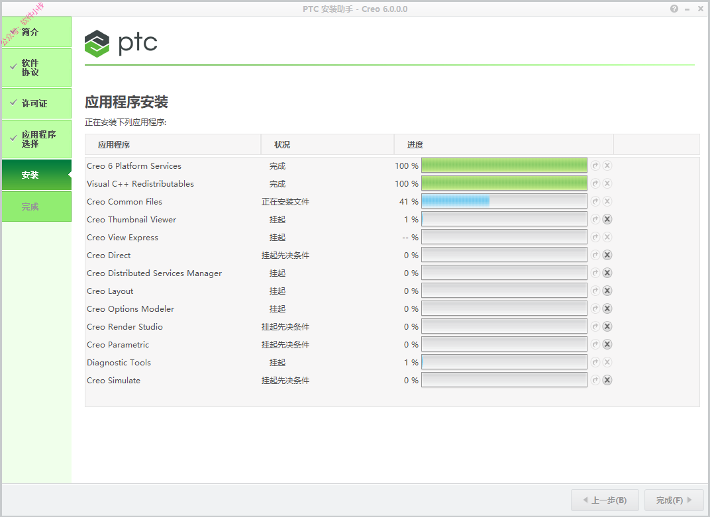710x517 pixels.
Task: Select the Creo Render Studio name
Action: 125,327
